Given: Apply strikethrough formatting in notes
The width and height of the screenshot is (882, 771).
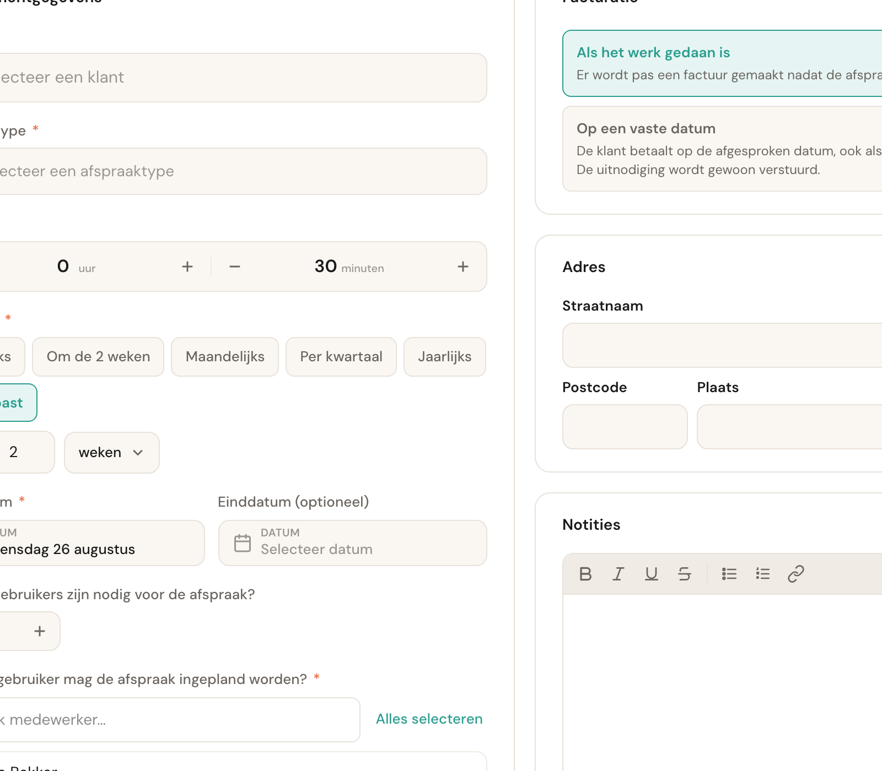Looking at the screenshot, I should pos(685,574).
